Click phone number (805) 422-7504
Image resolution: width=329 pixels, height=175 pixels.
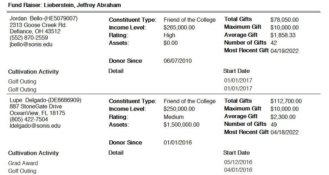(x=29, y=119)
